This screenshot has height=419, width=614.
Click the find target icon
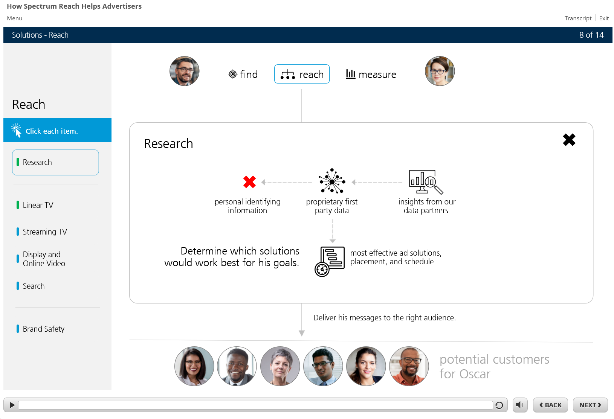pyautogui.click(x=233, y=74)
